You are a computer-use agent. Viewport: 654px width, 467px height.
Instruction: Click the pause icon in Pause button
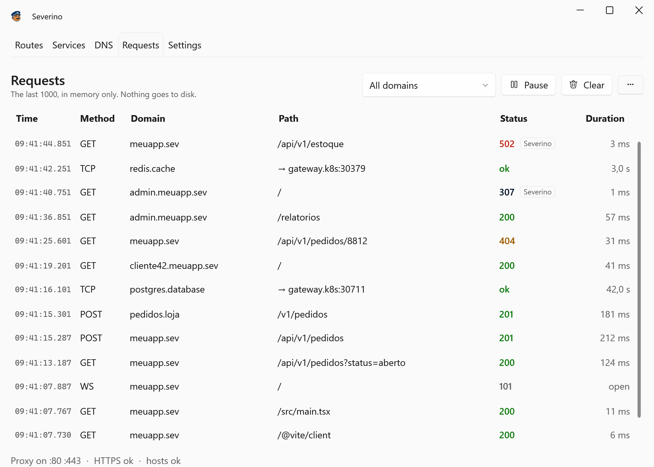tap(514, 85)
